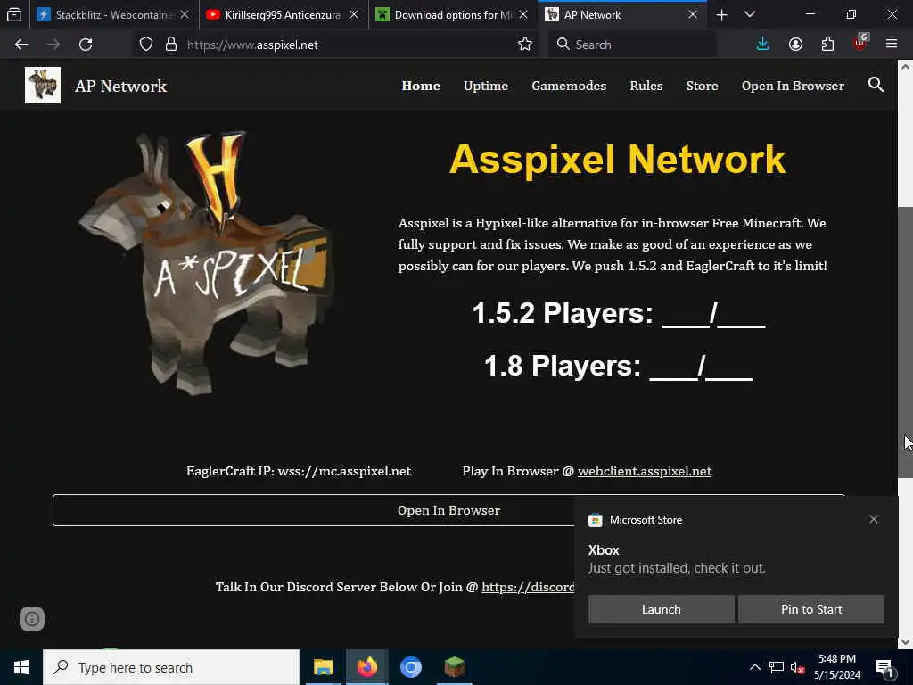View site security padlock info
Viewport: 913px width, 685px height.
170,45
